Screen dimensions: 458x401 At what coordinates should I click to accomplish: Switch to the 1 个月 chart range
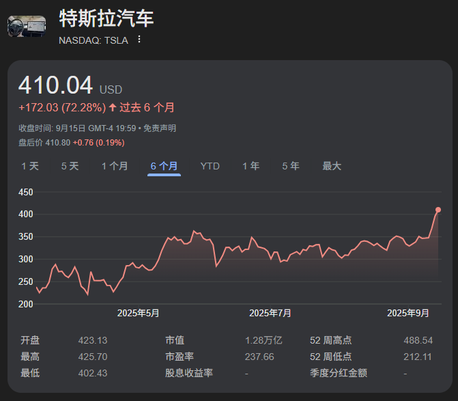[x=115, y=166]
